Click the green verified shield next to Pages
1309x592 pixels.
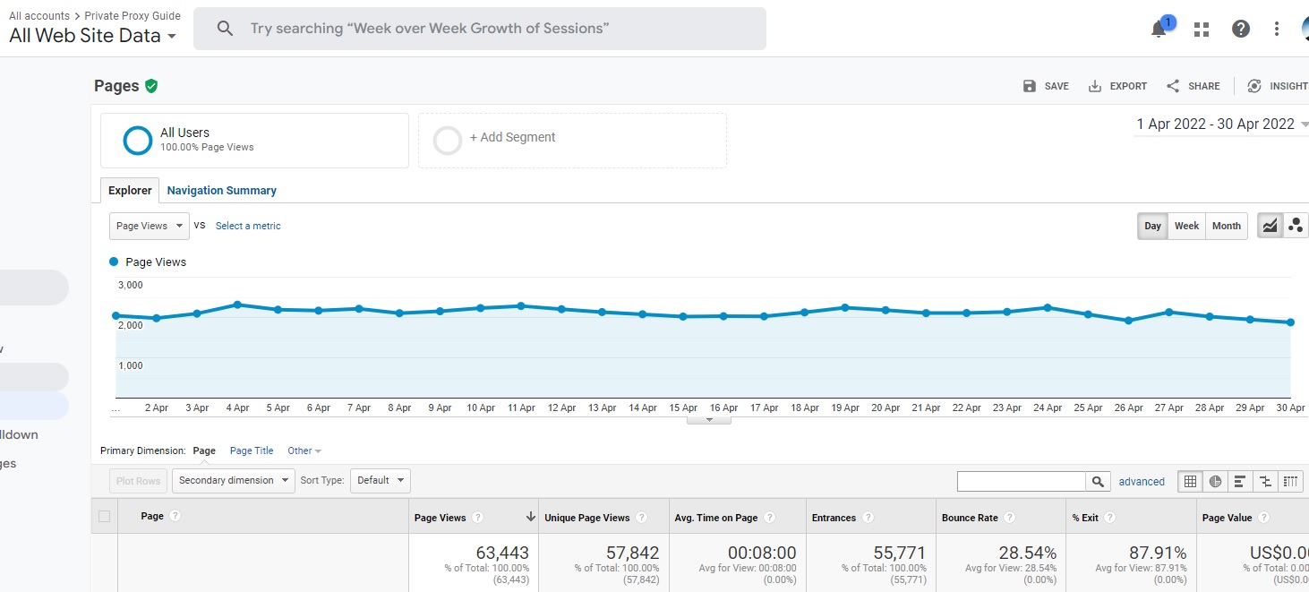click(151, 86)
